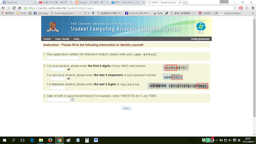This screenshot has height=144, width=256.
Task: Open the date of birth calendar picker
Action: 72,100
